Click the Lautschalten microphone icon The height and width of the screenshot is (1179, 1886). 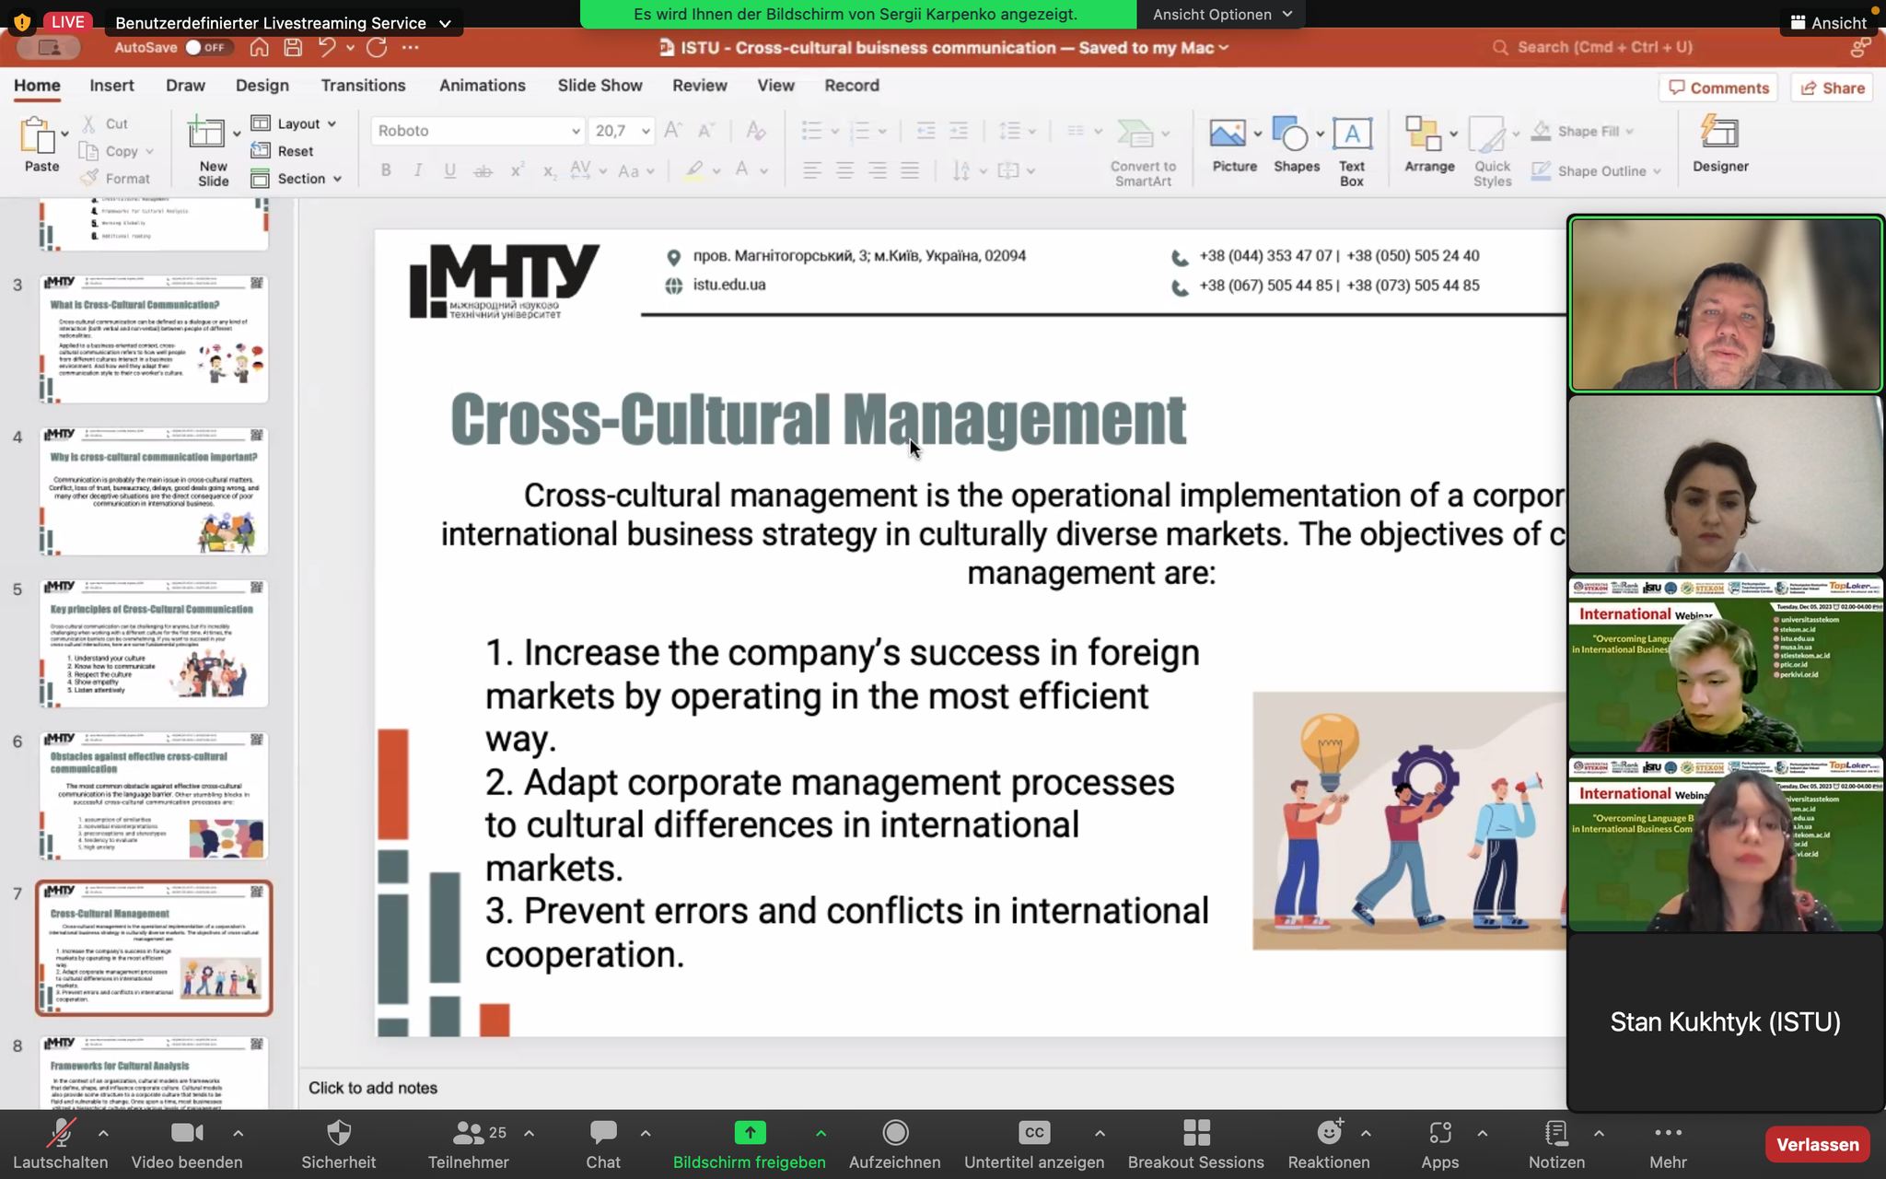click(x=61, y=1133)
